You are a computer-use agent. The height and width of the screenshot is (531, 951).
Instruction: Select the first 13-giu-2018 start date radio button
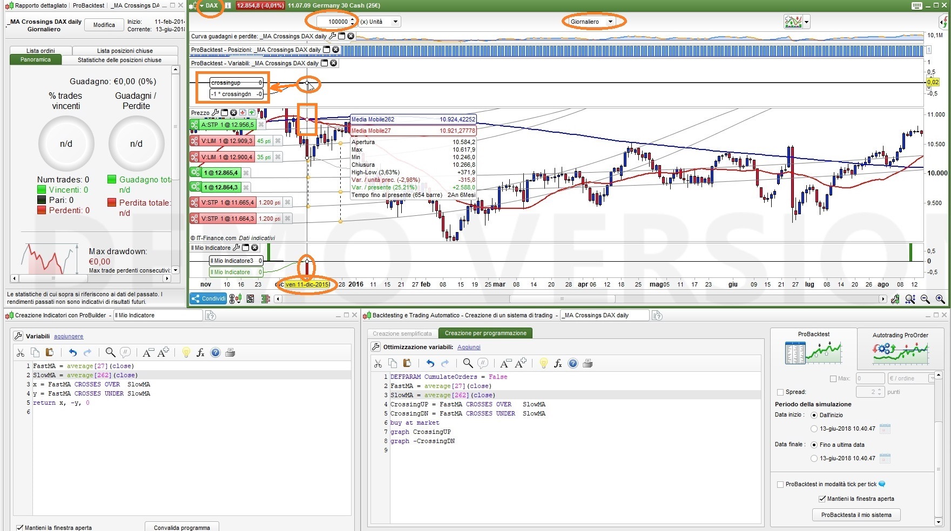pos(814,428)
